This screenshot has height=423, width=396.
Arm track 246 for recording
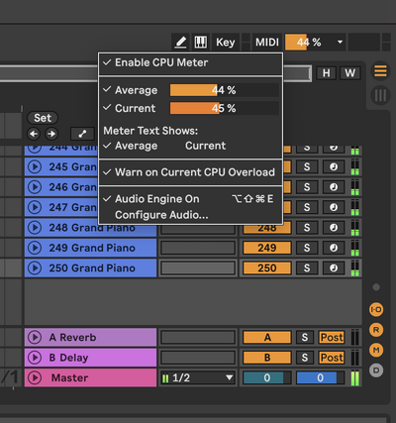[x=334, y=187]
